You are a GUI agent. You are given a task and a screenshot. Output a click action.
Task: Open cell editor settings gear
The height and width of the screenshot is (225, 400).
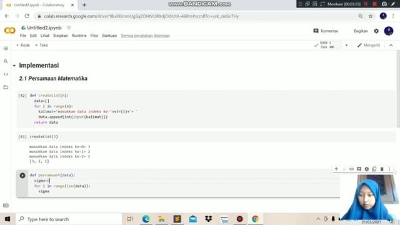[x=367, y=169]
